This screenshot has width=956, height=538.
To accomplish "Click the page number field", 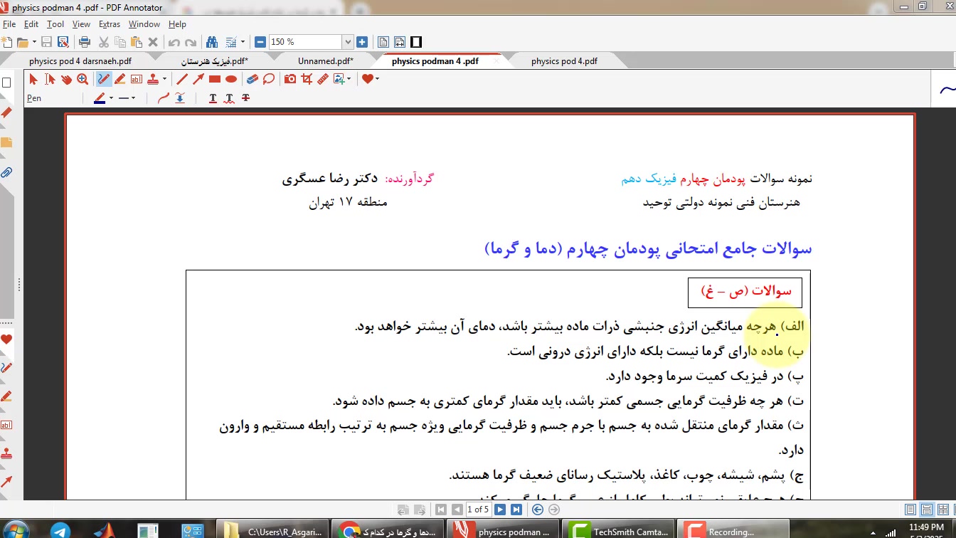I will coord(478,510).
